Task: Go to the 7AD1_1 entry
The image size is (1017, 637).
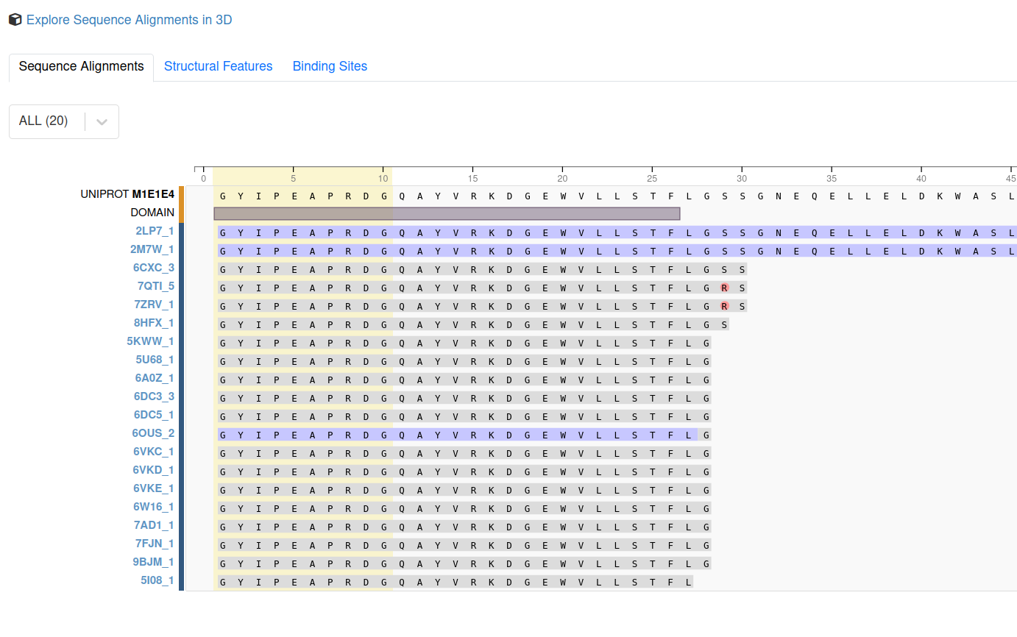Action: [x=154, y=525]
